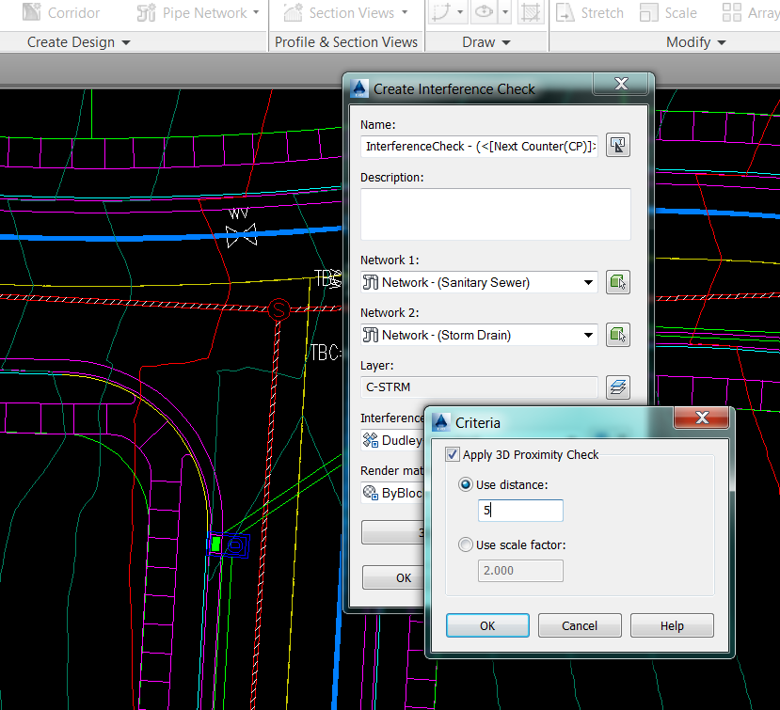The width and height of the screenshot is (780, 710).
Task: Confirm criteria with the OK button
Action: click(486, 624)
